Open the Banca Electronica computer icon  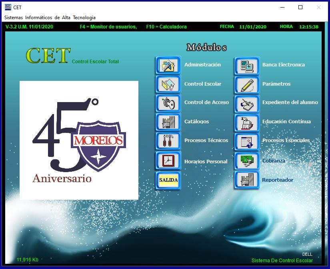click(x=247, y=66)
